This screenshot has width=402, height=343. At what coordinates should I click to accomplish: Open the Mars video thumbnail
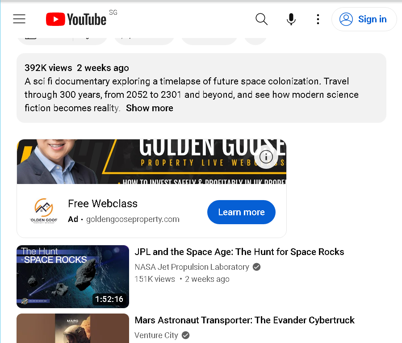(73, 328)
